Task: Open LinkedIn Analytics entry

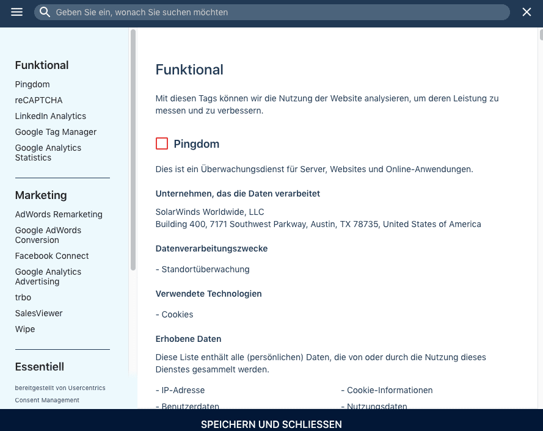Action: (x=50, y=116)
